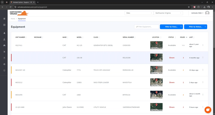Image resolution: width=215 pixels, height=115 pixels.
Task: Open the wrench tools sidebar icon
Action: (4, 52)
